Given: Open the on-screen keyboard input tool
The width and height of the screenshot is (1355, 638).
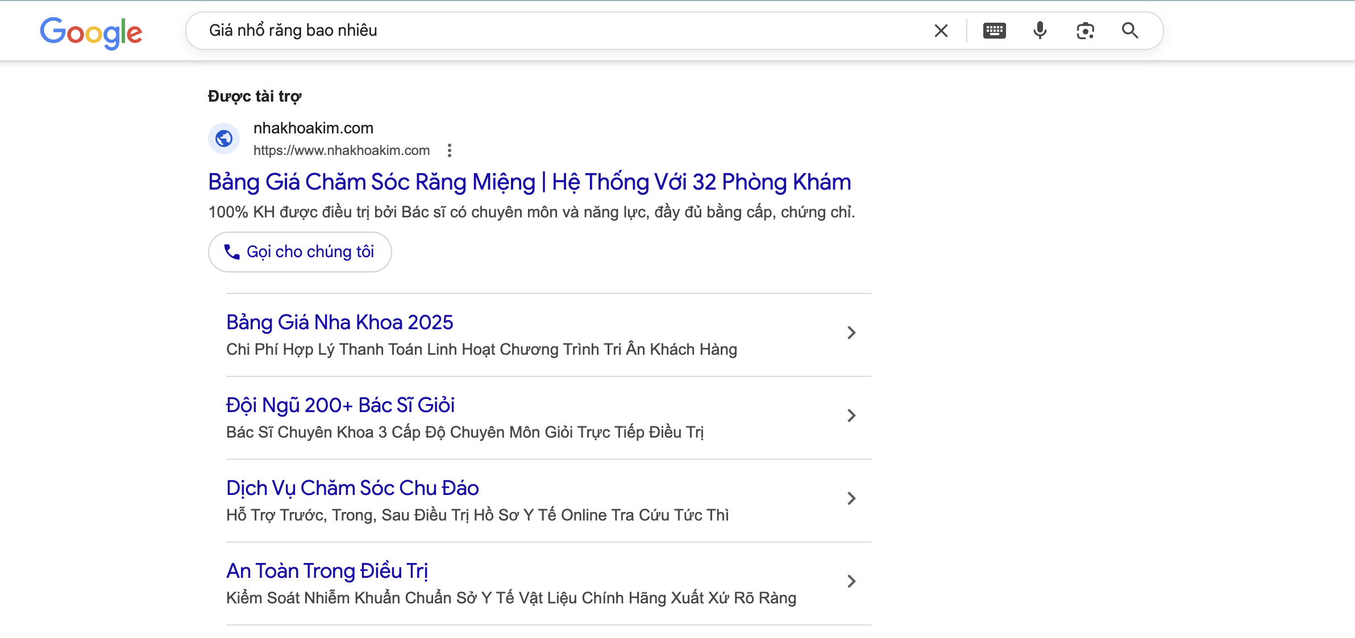Looking at the screenshot, I should pos(995,31).
